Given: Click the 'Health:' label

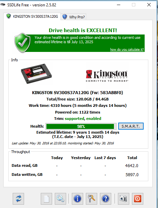Looking at the screenshot, I should [x=37, y=126].
